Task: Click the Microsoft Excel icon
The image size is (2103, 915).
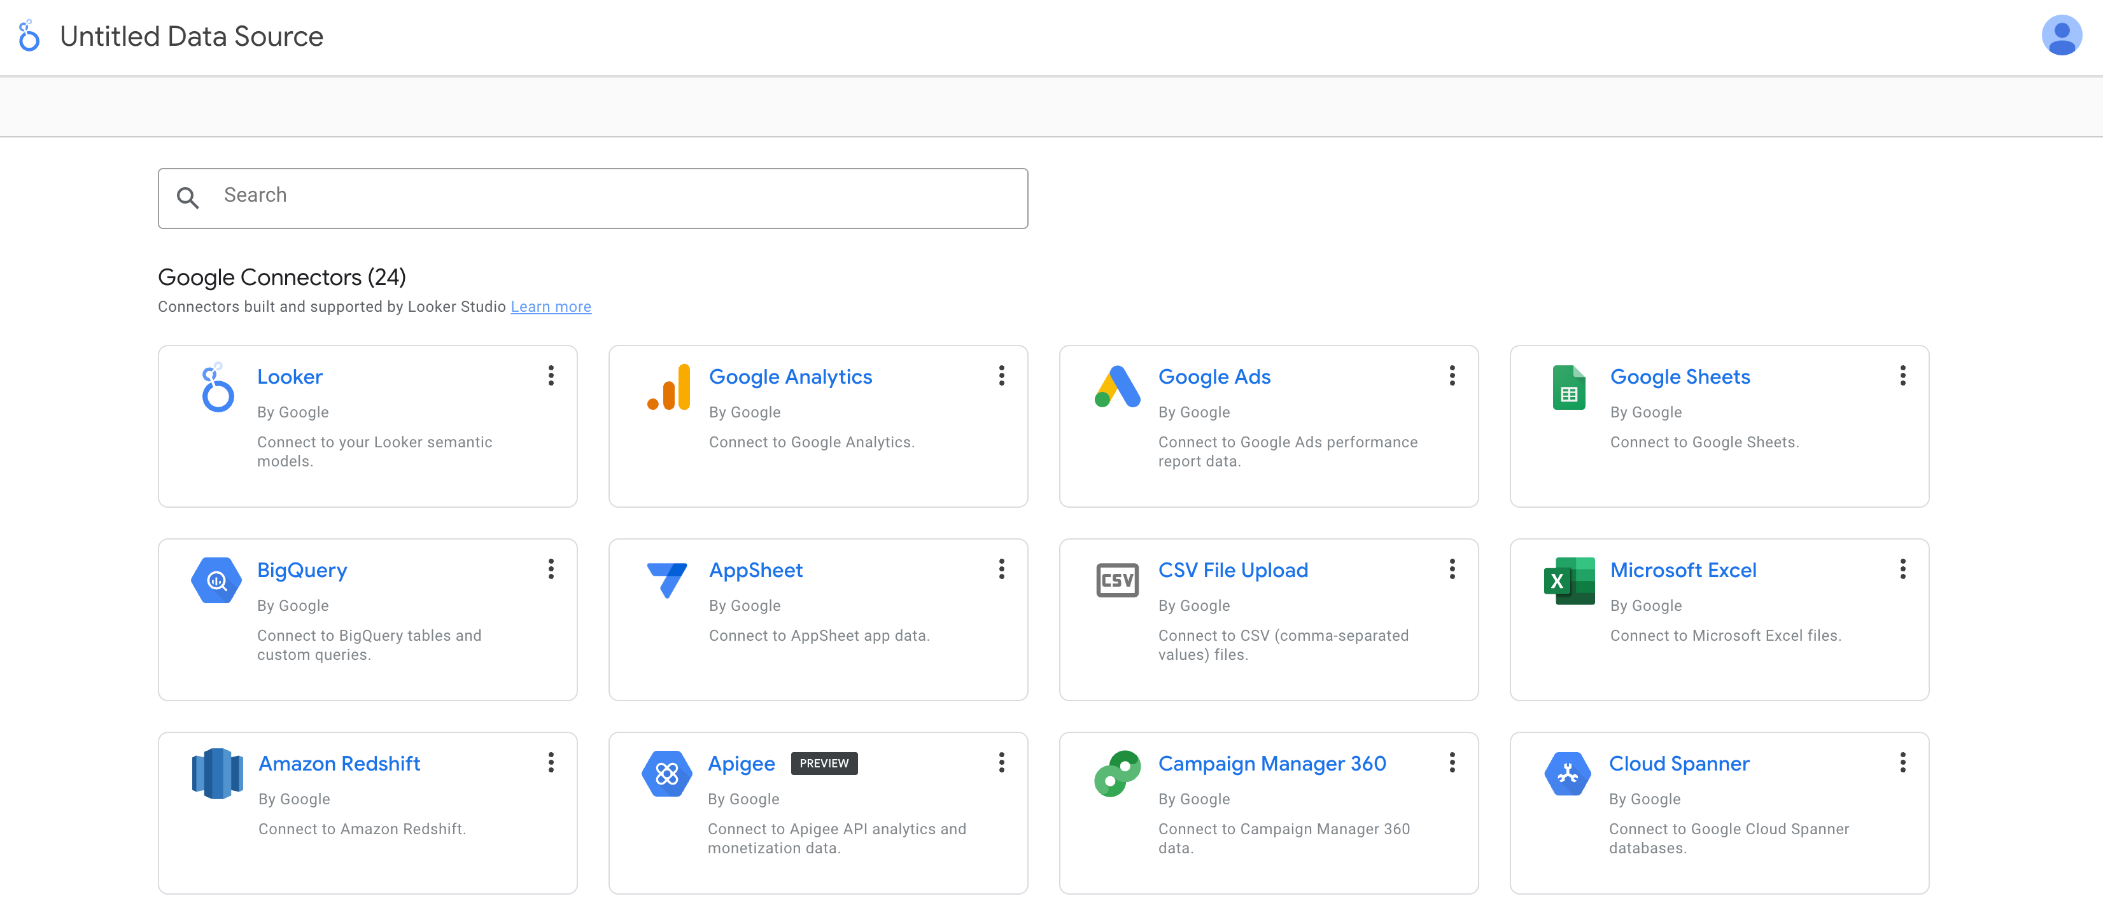Action: pos(1568,581)
